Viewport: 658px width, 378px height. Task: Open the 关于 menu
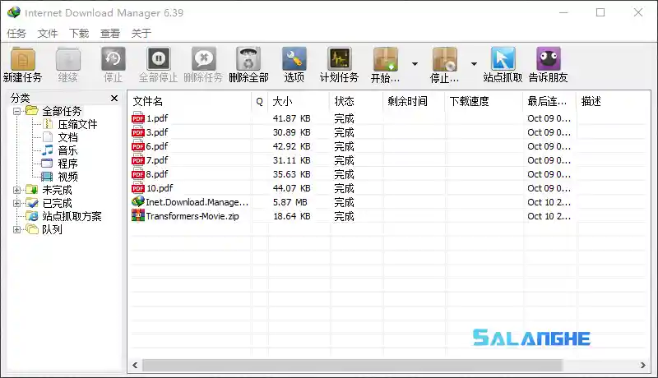pos(141,33)
